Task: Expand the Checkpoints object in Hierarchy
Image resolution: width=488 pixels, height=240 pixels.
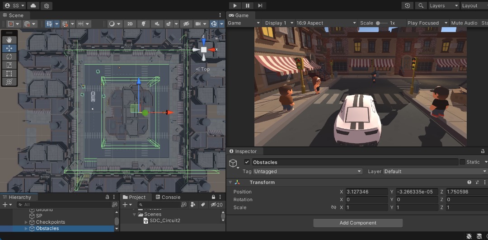Action: coord(26,222)
